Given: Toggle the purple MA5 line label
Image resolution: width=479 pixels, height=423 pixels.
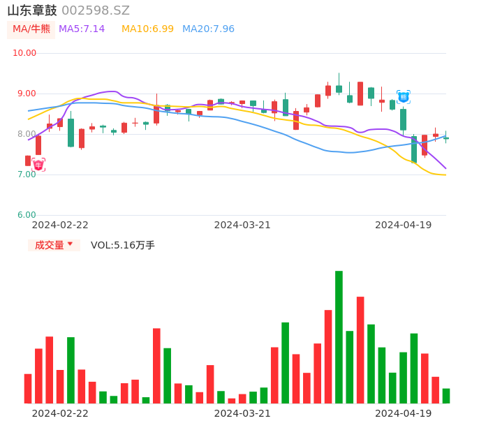Looking at the screenshot, I should coord(82,29).
